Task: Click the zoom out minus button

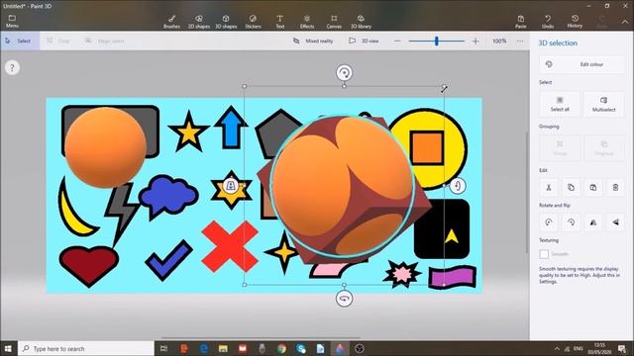Action: [397, 42]
